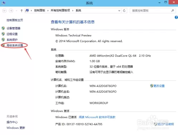
Task: Click the window system icon in titlebar
Action: (4, 3)
